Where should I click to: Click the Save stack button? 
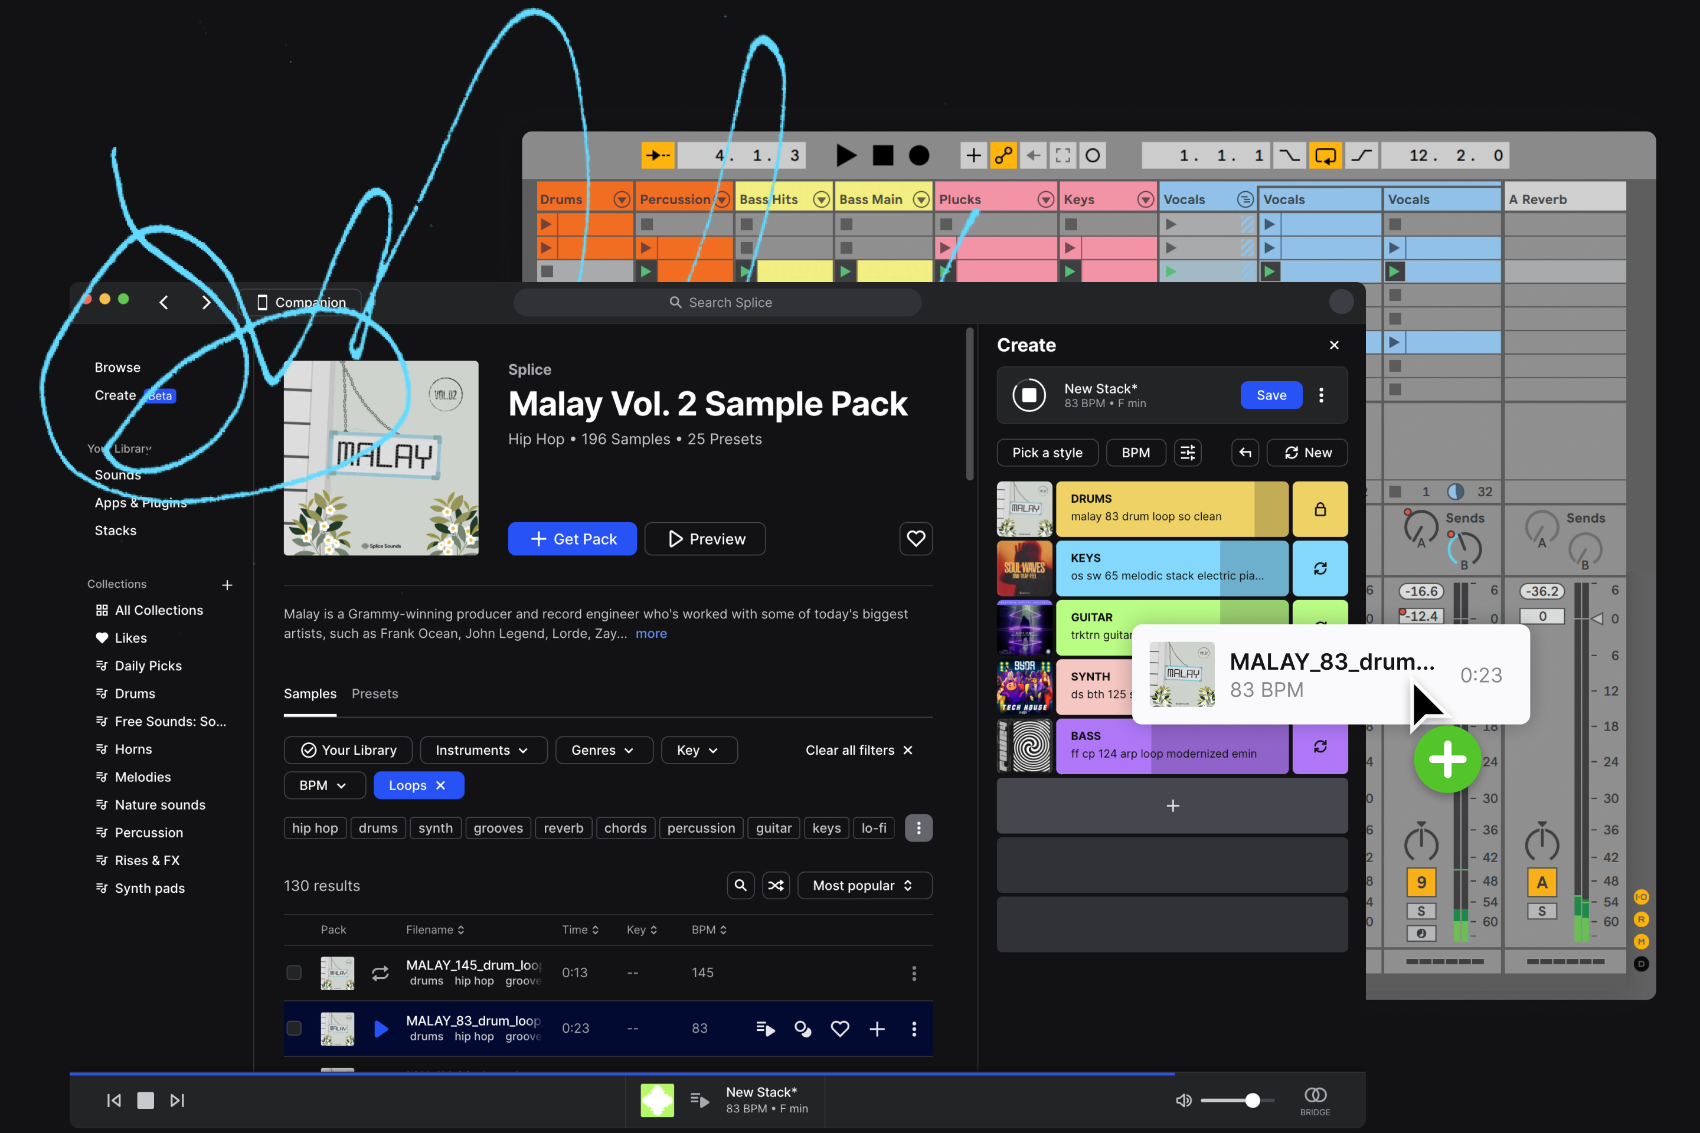(x=1271, y=395)
